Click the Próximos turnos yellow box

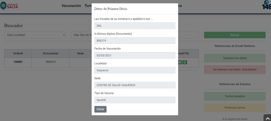(235, 108)
